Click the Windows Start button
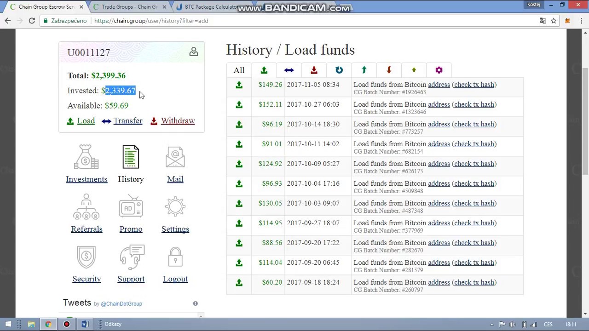589x331 pixels. (x=8, y=324)
